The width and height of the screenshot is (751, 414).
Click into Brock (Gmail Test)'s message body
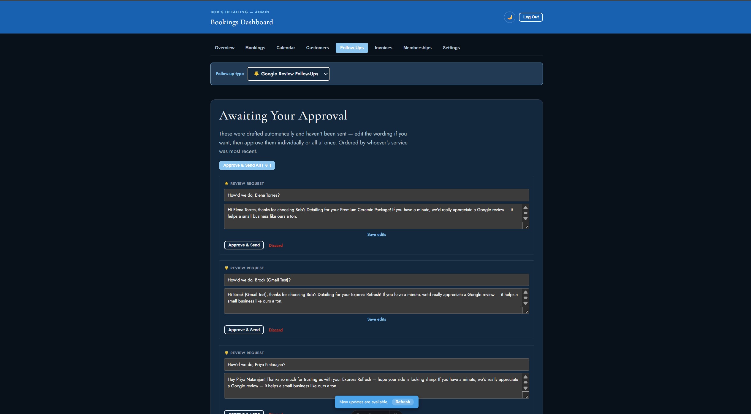pyautogui.click(x=373, y=301)
